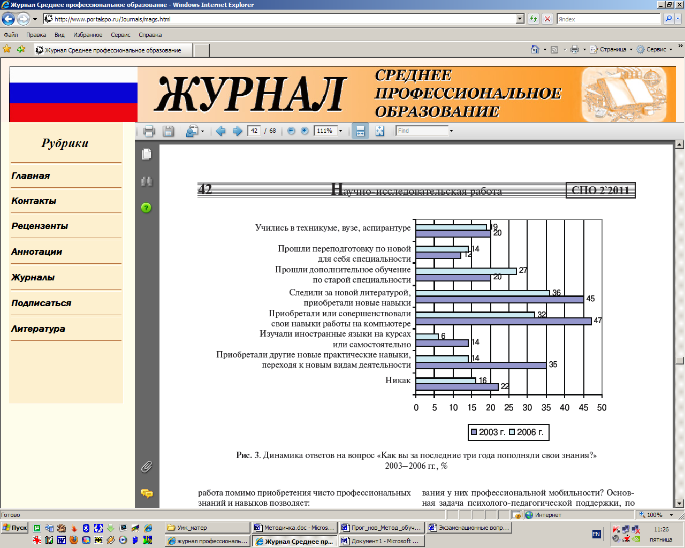The image size is (685, 548).
Task: Click the PDF Find text field
Action: (422, 131)
